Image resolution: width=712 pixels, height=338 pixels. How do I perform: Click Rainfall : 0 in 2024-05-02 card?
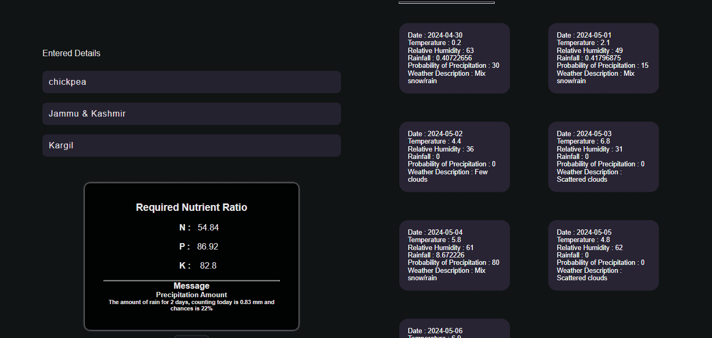click(x=424, y=157)
